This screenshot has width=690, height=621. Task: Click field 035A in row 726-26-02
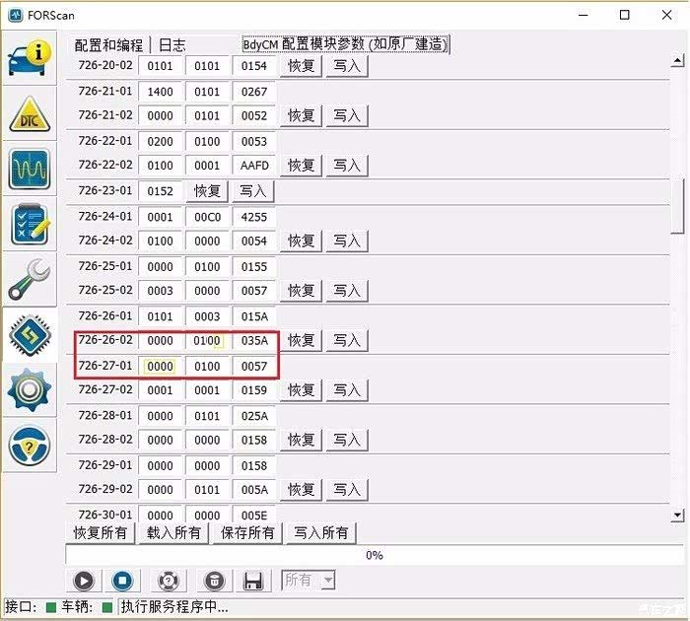[254, 340]
